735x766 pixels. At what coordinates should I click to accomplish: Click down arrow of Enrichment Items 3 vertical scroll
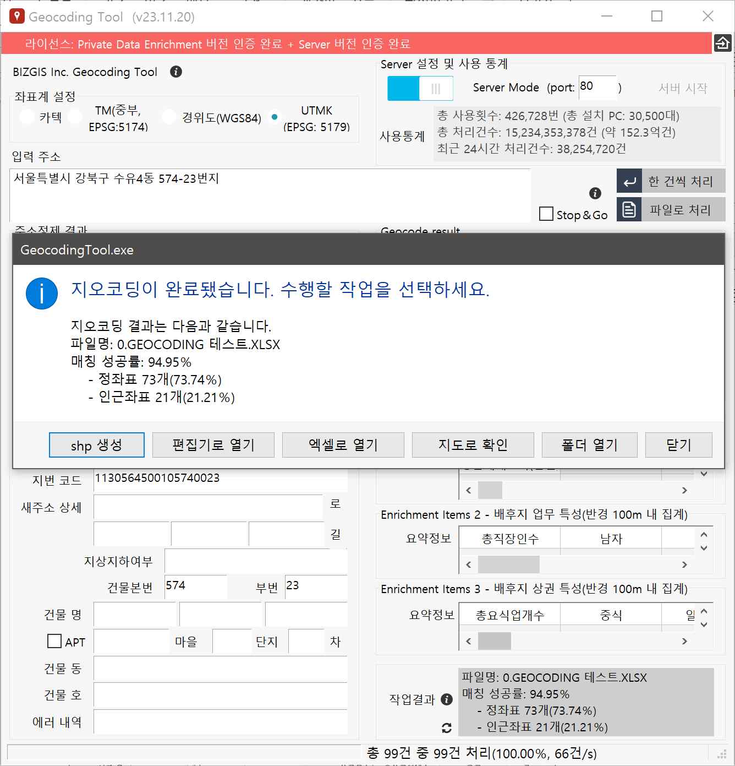(704, 625)
